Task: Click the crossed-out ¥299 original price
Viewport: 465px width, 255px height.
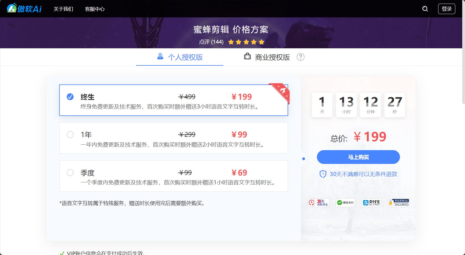Action: click(187, 135)
